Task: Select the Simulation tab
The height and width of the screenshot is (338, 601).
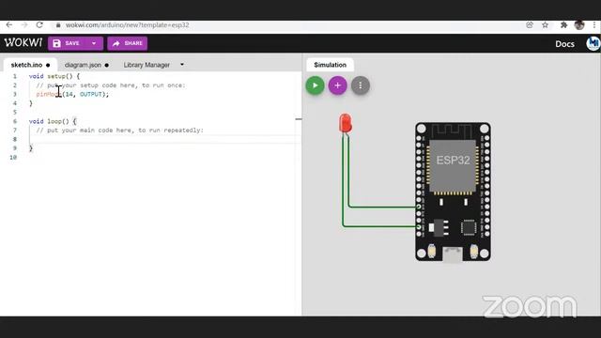Action: pyautogui.click(x=330, y=65)
